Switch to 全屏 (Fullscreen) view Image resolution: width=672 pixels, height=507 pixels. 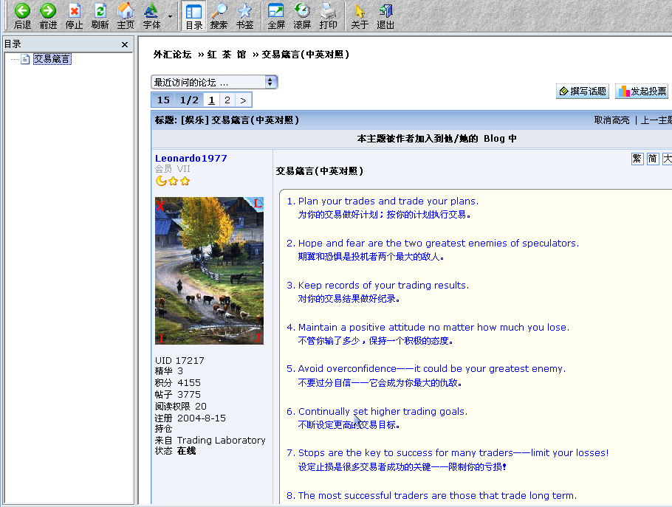276,15
